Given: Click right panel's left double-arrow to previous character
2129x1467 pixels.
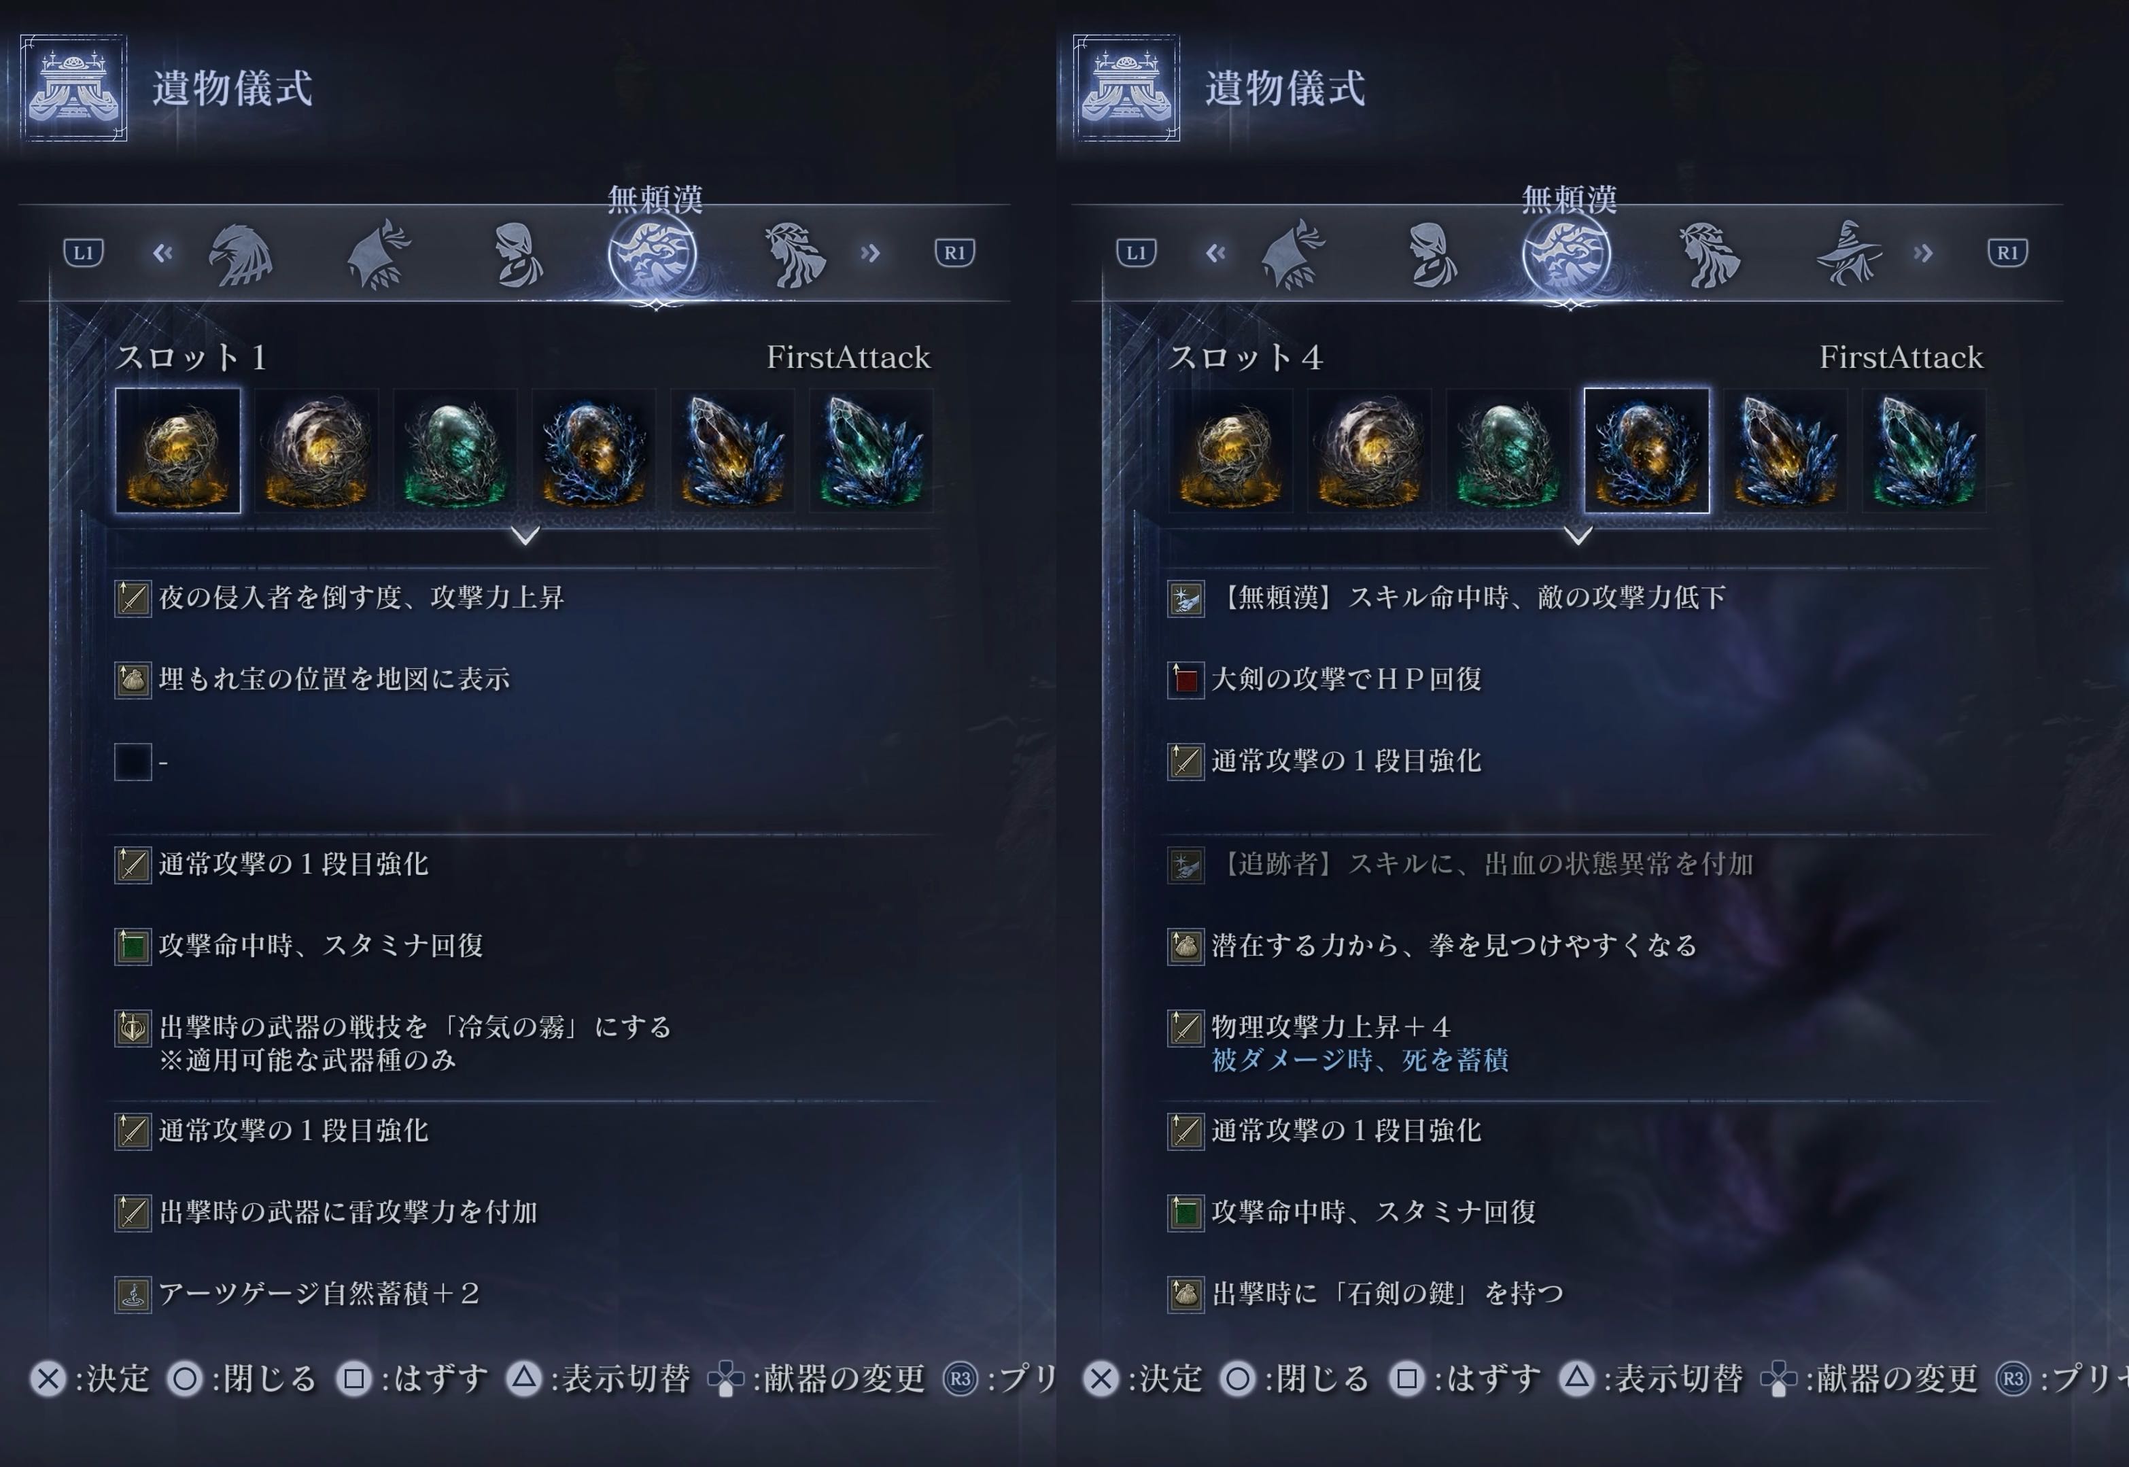Looking at the screenshot, I should tap(1215, 253).
